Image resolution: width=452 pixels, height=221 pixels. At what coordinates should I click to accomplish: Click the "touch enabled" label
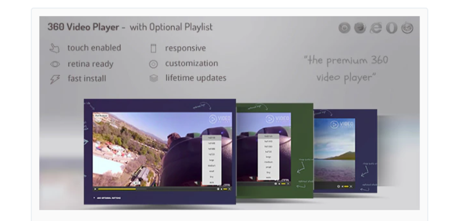[94, 48]
